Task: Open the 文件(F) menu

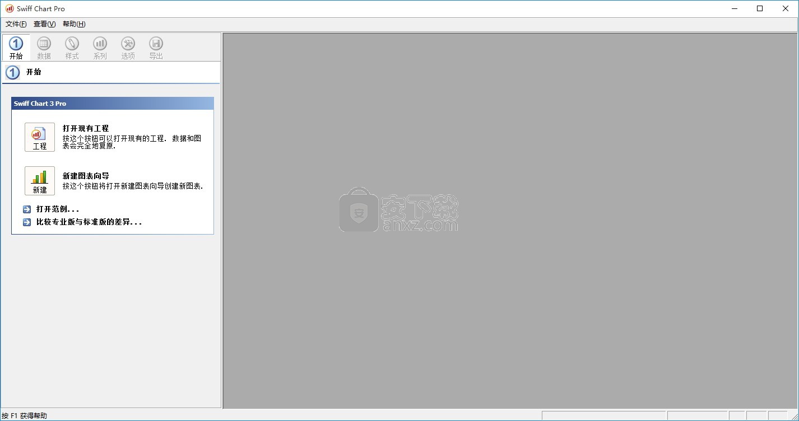Action: [x=16, y=24]
